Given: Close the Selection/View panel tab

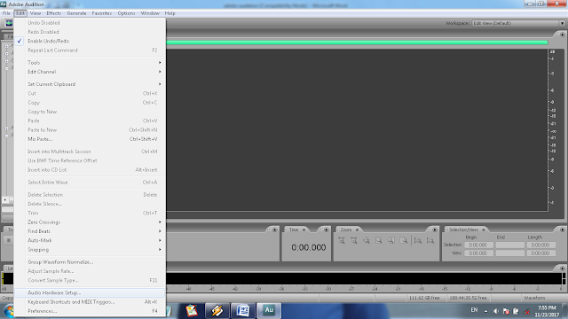Looking at the screenshot, I should click(483, 230).
